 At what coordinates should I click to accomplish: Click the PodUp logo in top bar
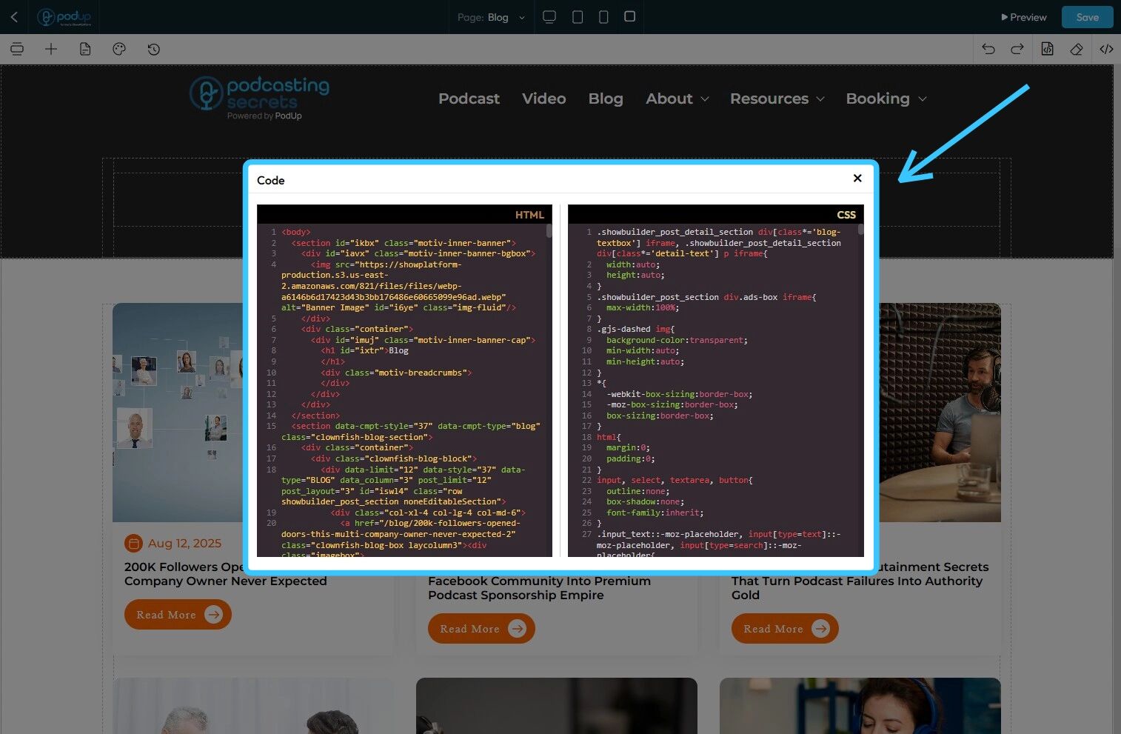point(64,17)
